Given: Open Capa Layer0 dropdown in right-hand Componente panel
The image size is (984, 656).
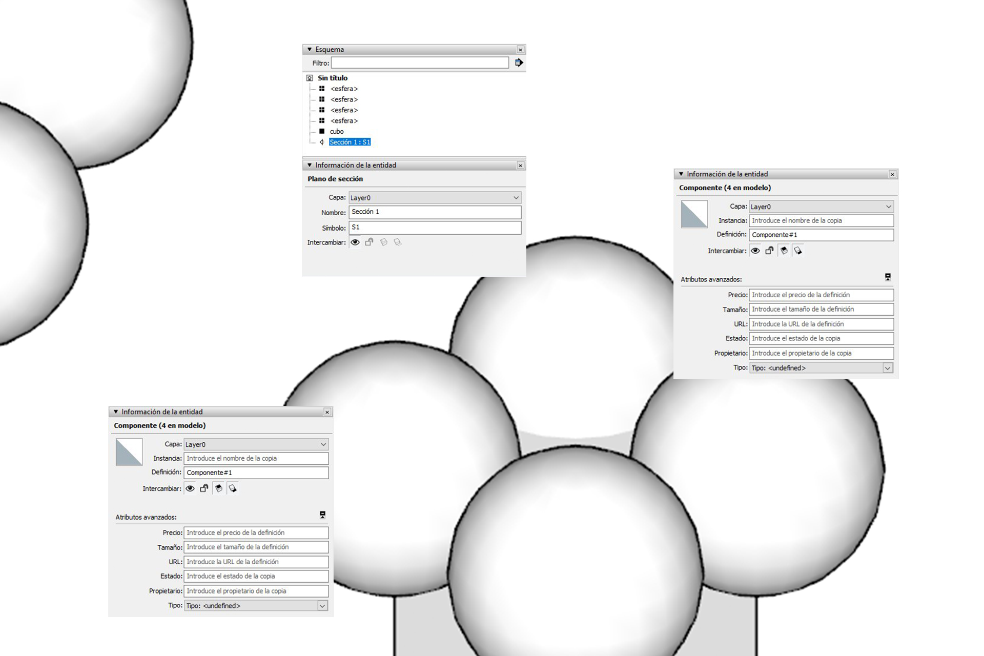Looking at the screenshot, I should pos(821,207).
